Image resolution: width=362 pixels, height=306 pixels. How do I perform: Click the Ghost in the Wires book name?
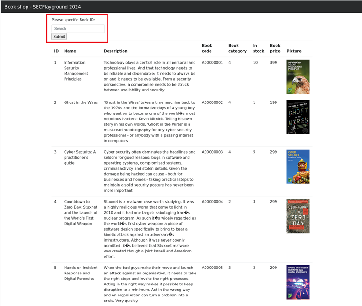coord(81,103)
